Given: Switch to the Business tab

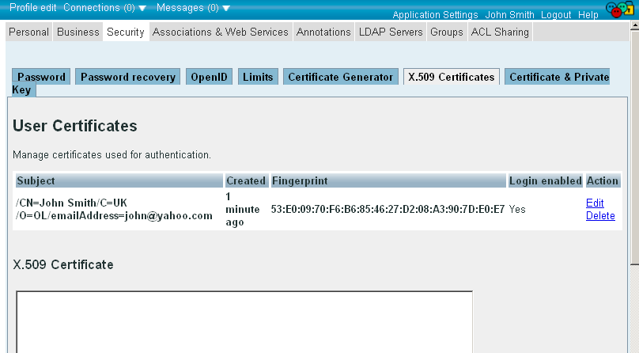Looking at the screenshot, I should (x=78, y=32).
